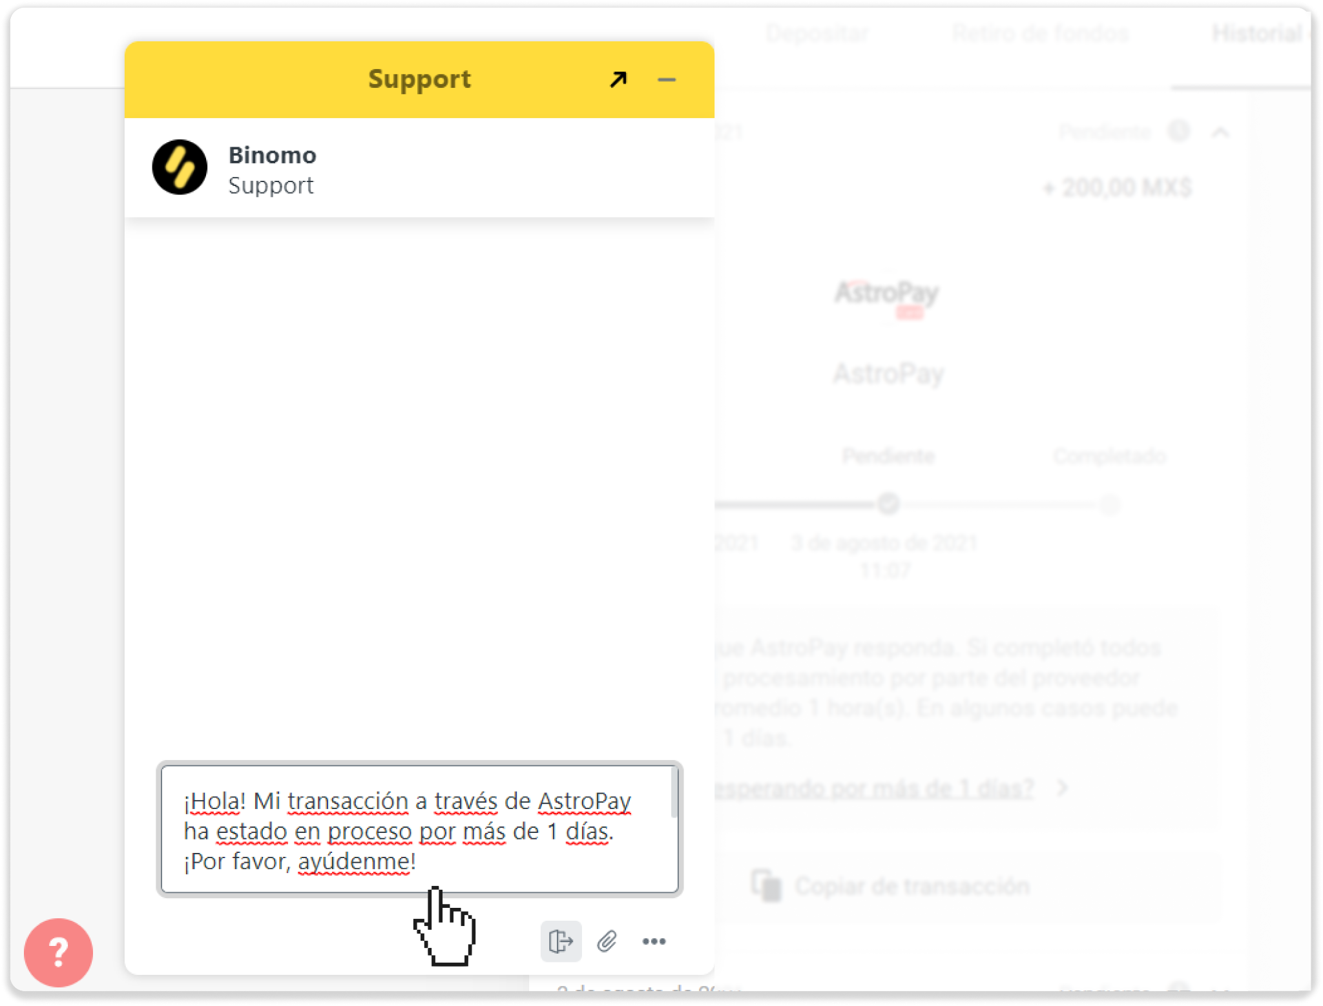
Task: Pop out the Support chat window
Action: [618, 79]
